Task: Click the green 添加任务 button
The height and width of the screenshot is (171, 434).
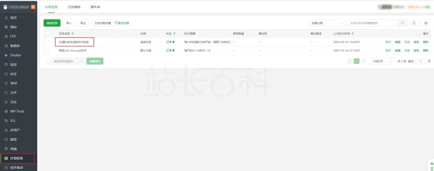Action: [x=52, y=23]
